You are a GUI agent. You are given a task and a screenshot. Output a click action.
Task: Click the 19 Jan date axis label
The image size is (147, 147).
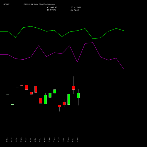tap(63, 140)
